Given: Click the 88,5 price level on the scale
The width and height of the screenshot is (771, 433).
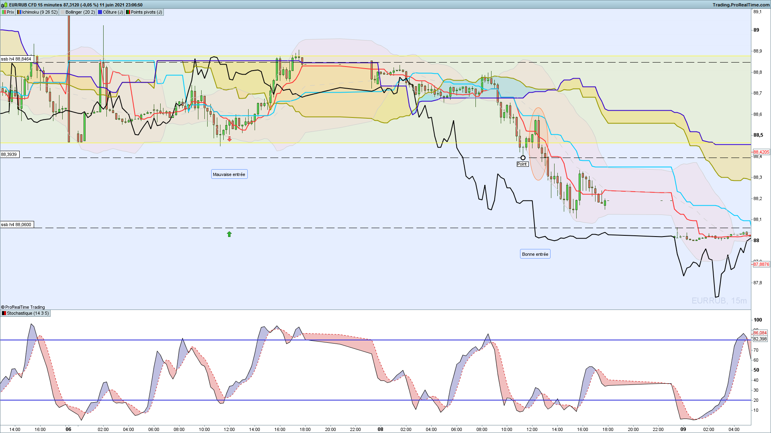Looking at the screenshot, I should pos(758,135).
